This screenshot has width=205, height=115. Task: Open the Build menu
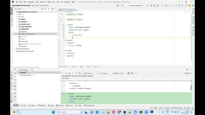click(49, 2)
